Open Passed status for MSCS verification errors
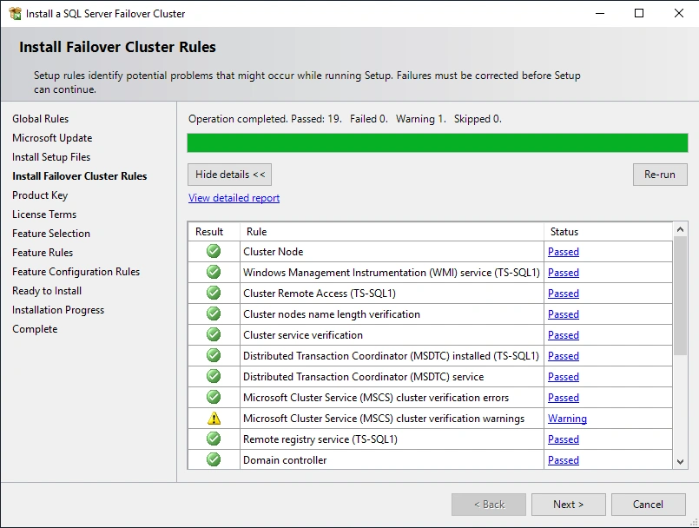The width and height of the screenshot is (699, 528). (564, 398)
